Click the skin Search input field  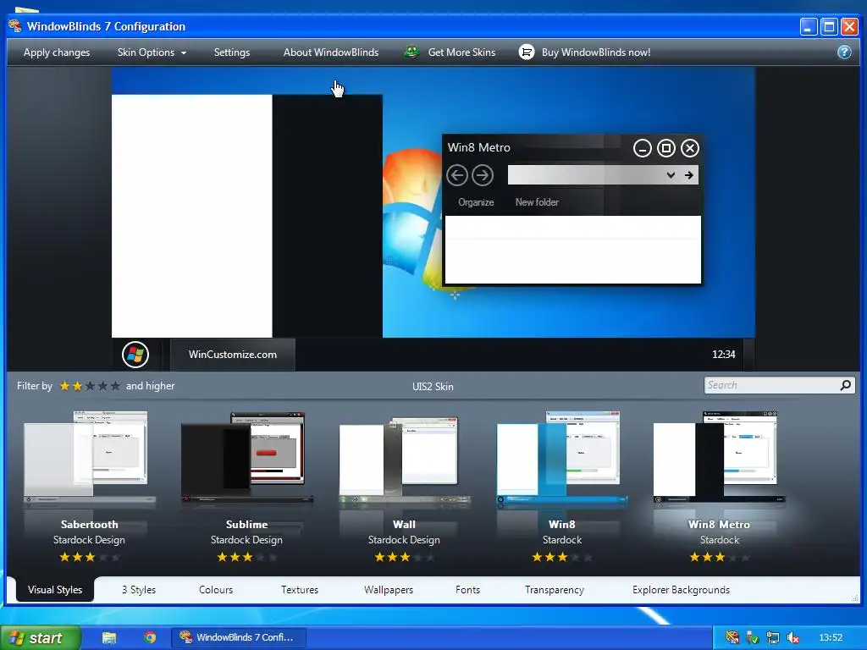coord(772,385)
